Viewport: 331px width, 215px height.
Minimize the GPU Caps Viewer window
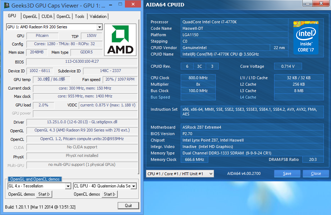click(x=111, y=5)
